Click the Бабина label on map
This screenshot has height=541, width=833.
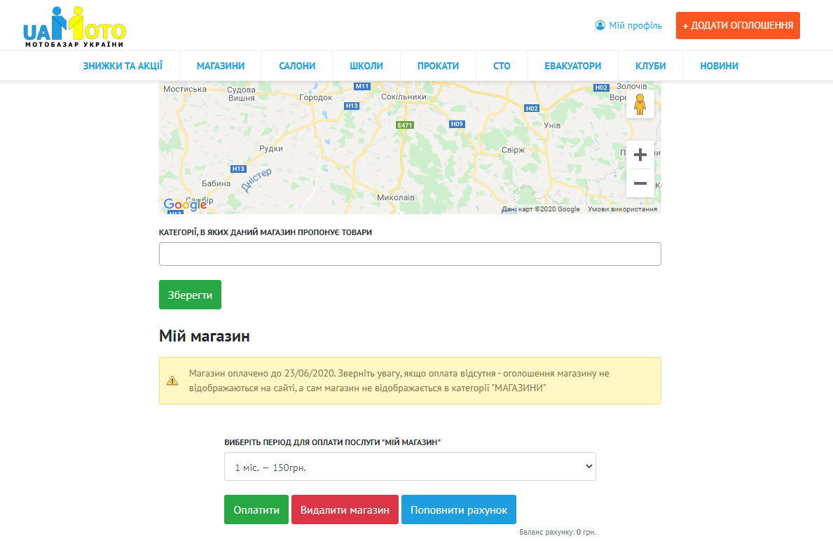(216, 183)
